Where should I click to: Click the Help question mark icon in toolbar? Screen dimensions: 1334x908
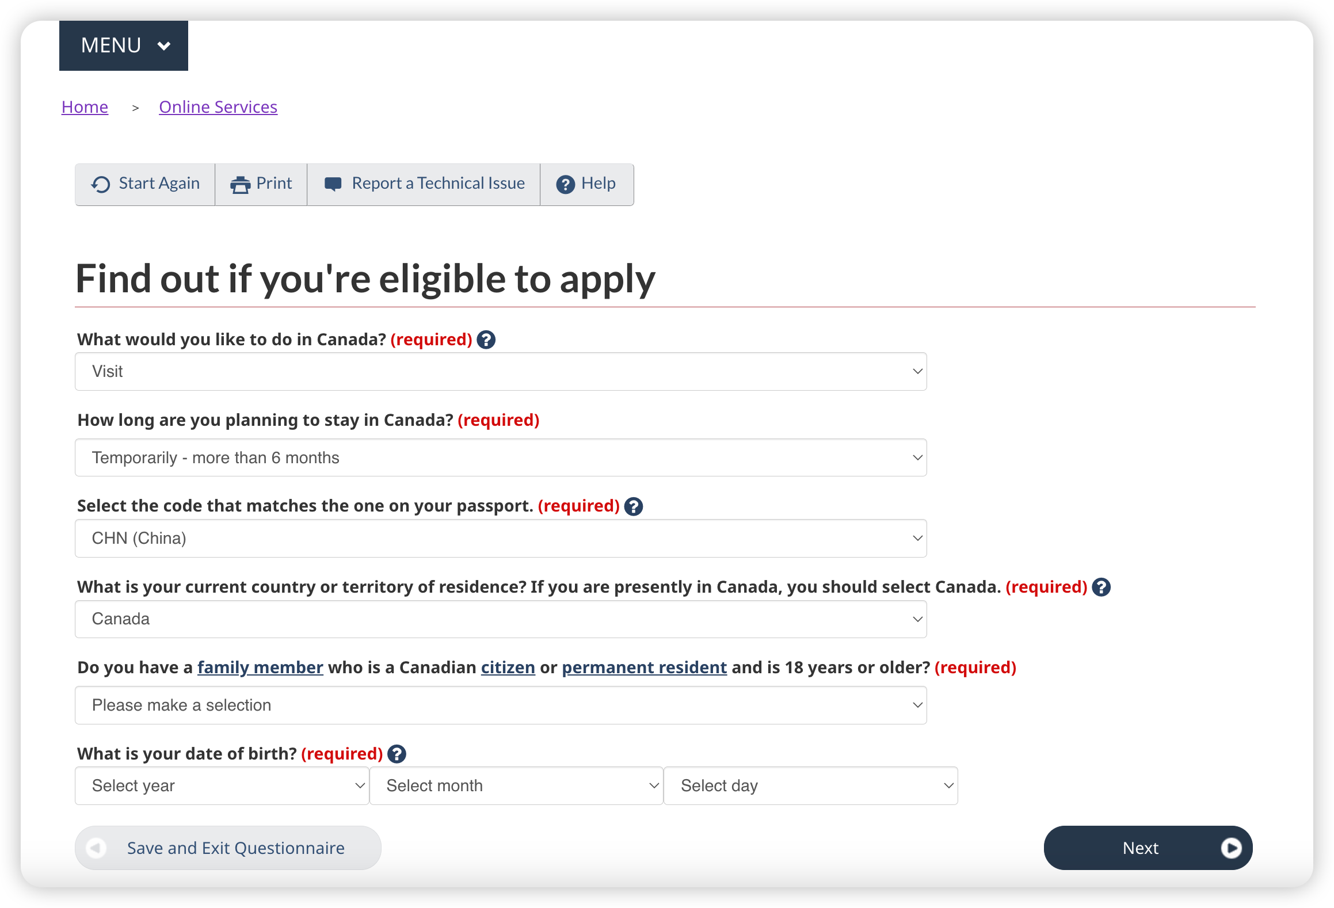[565, 184]
